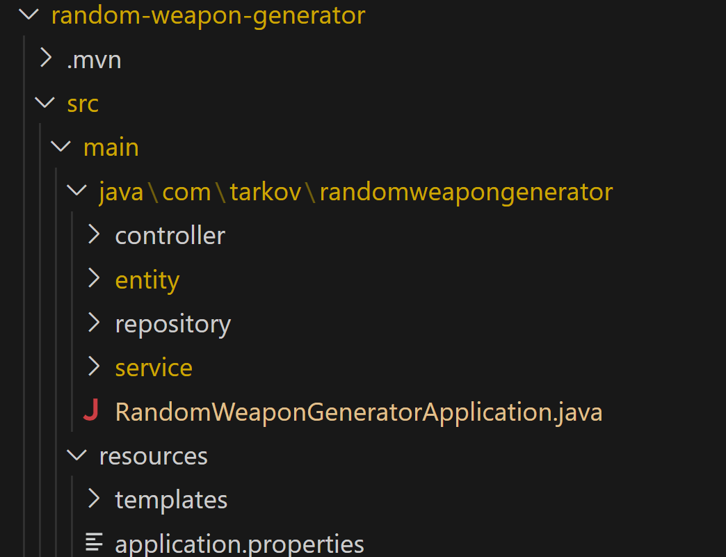Expand the templates folder chevron

click(x=94, y=499)
